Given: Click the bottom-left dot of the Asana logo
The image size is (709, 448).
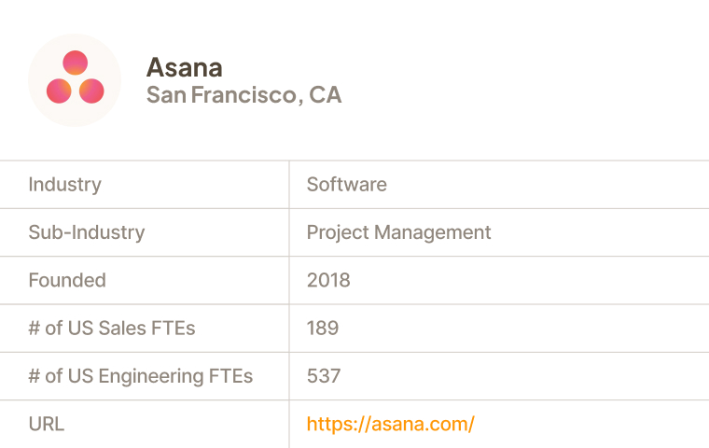Looking at the screenshot, I should coord(59,91).
